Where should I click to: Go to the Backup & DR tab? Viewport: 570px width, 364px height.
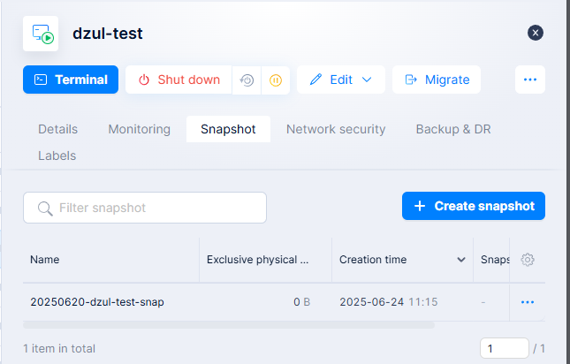coord(453,129)
